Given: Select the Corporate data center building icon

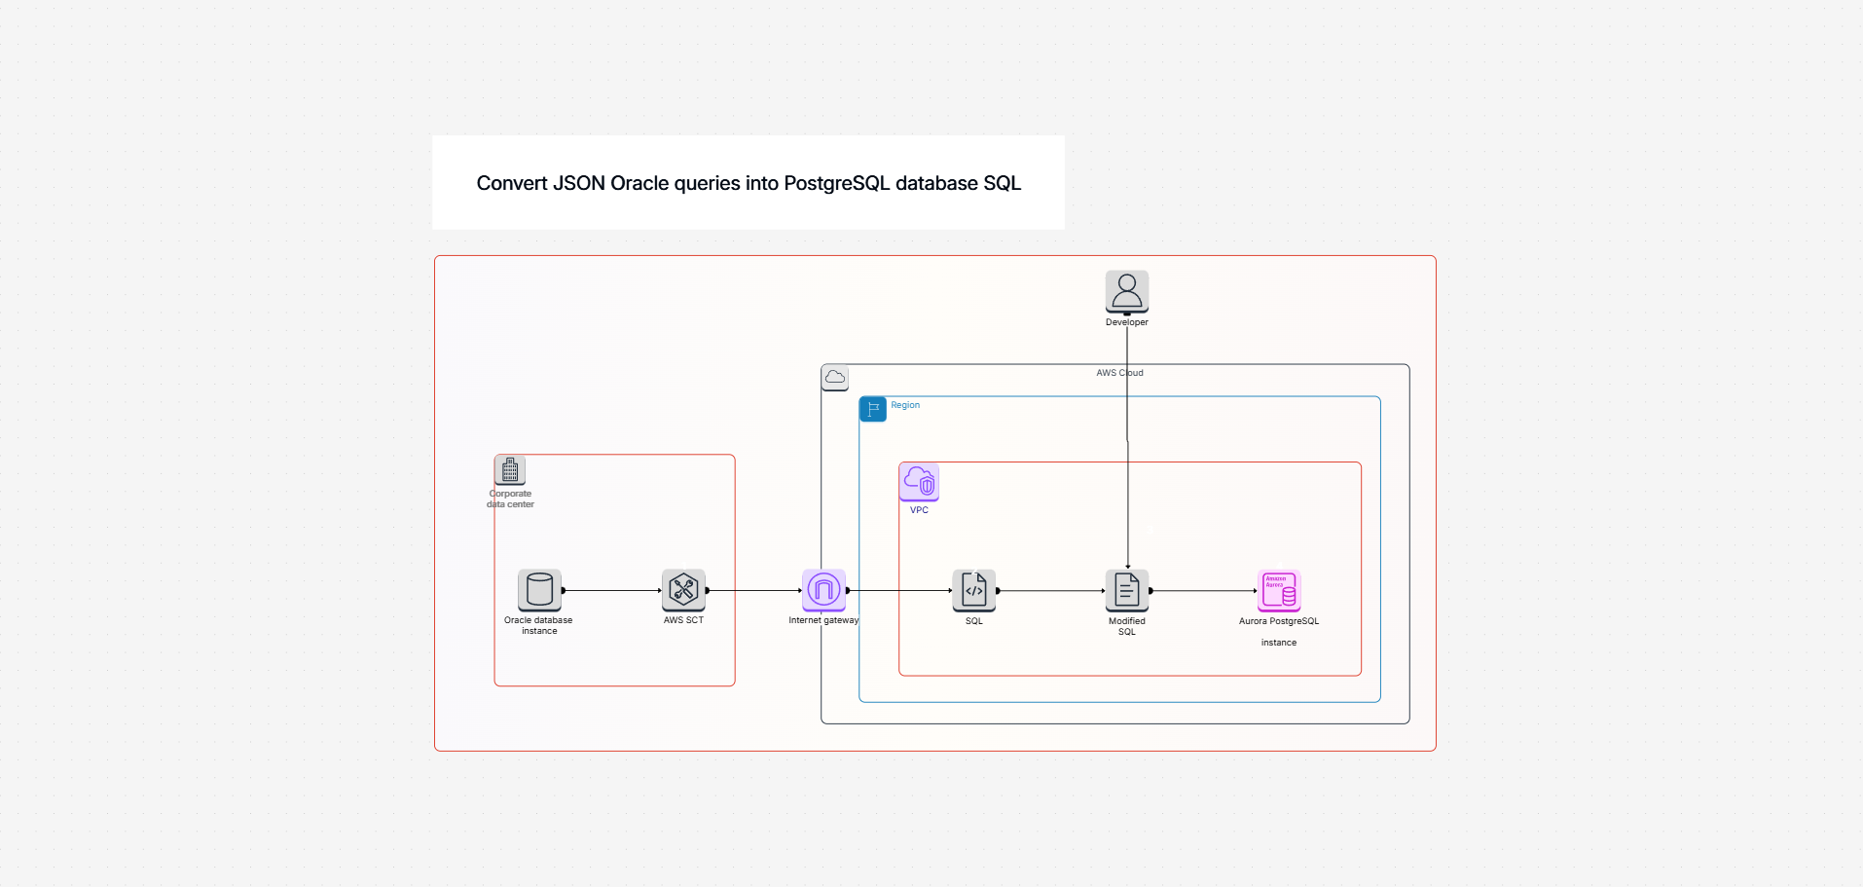Looking at the screenshot, I should click(510, 470).
